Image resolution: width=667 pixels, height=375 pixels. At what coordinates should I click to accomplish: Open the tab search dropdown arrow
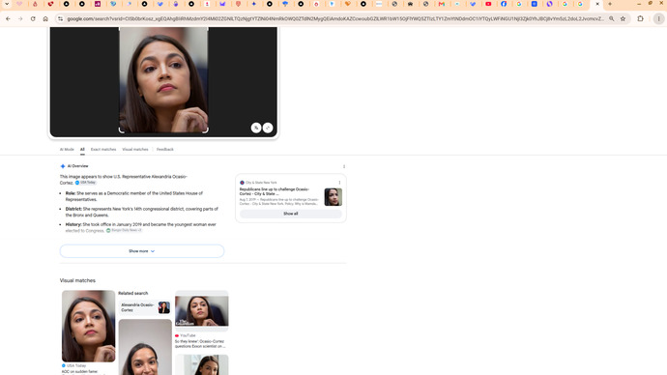7,4
